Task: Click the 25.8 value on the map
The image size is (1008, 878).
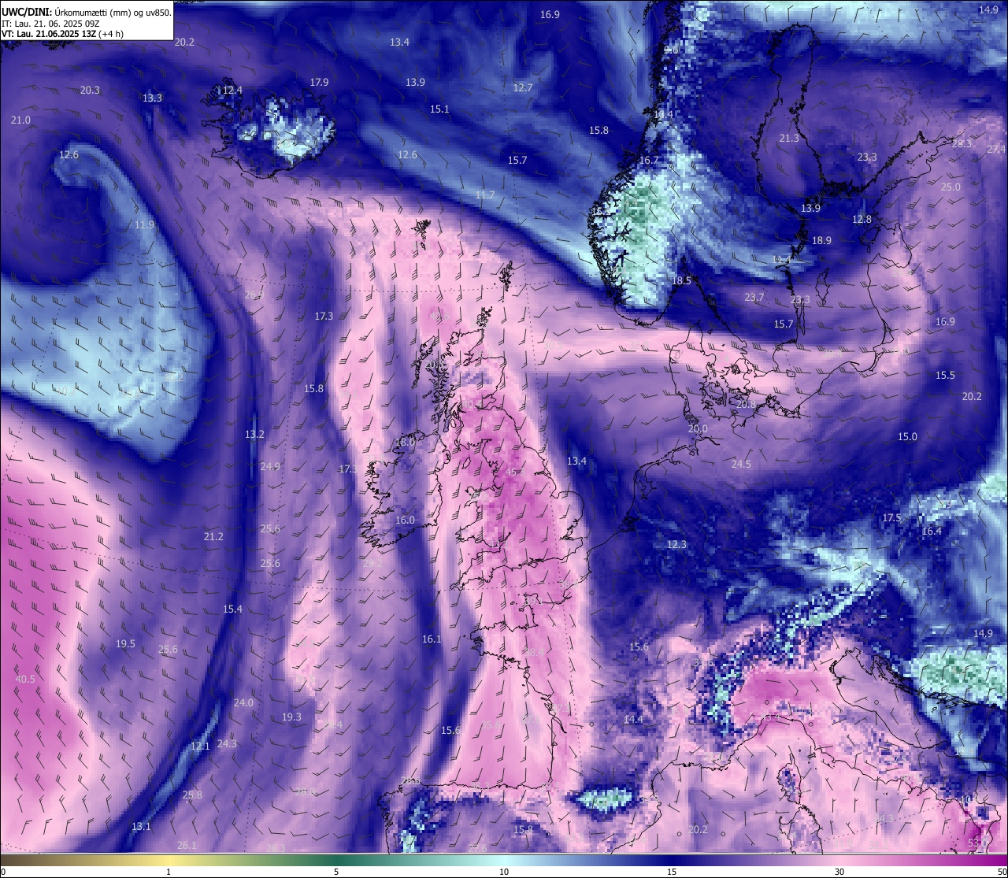Action: (192, 795)
